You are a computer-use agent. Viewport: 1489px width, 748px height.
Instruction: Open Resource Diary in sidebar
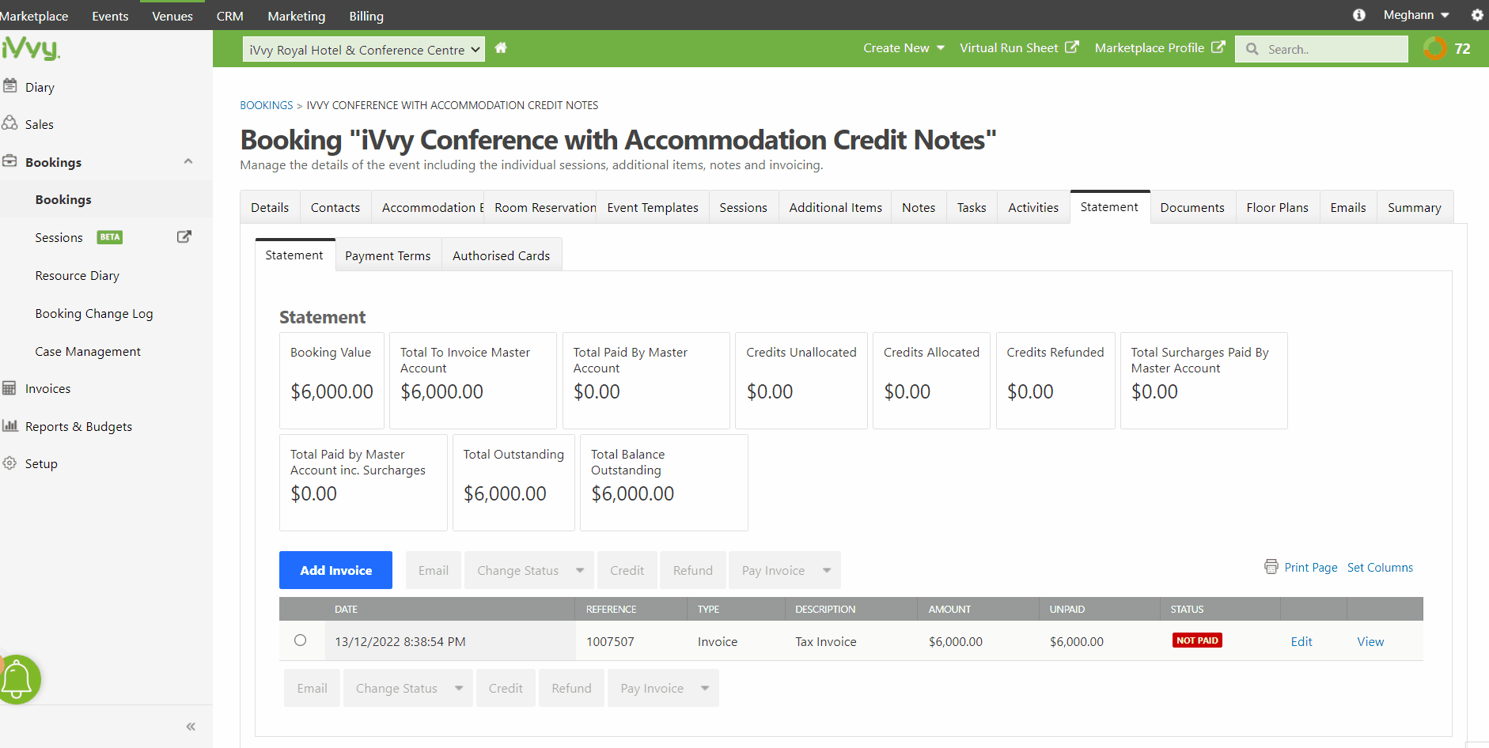[x=77, y=275]
